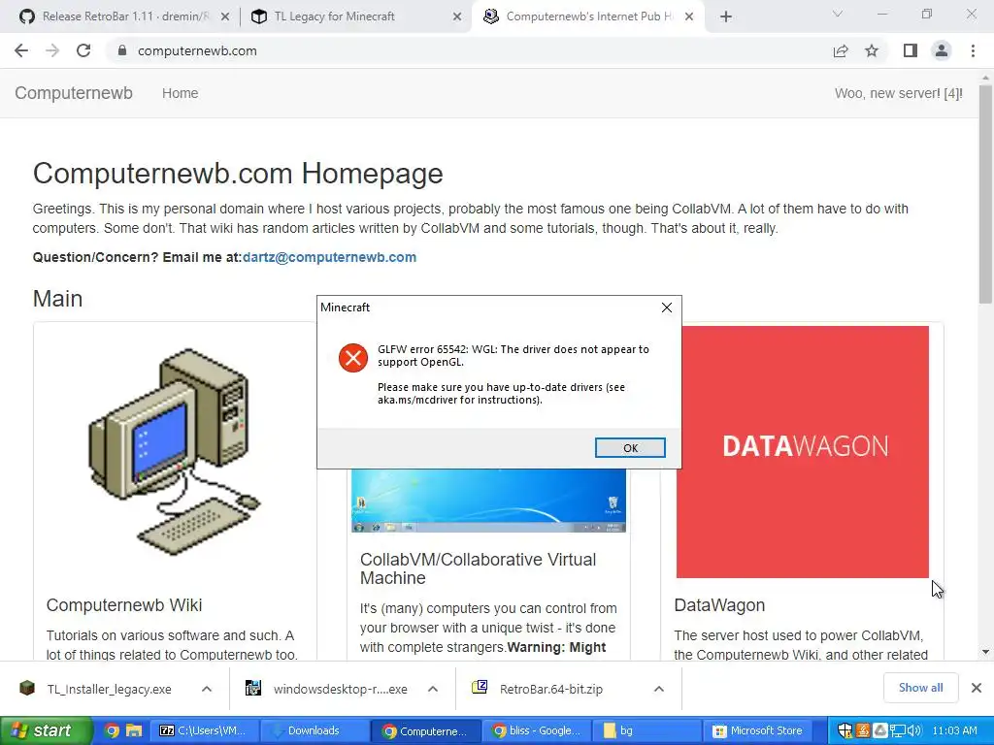
Task: Open Chrome's three-dot menu
Action: (973, 50)
